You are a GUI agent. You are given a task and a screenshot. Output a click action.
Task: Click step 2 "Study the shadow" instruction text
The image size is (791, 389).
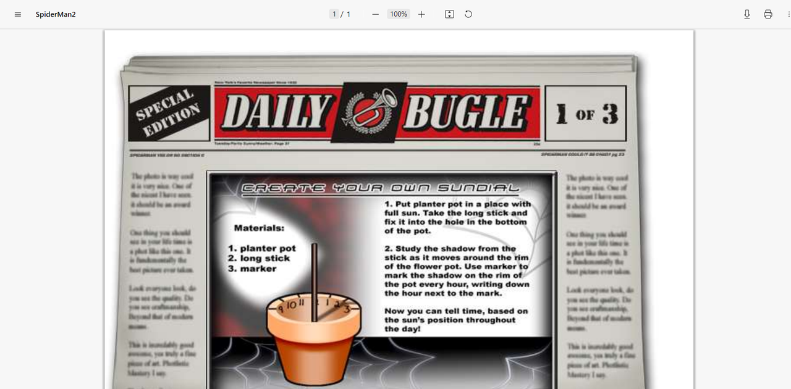tap(457, 271)
